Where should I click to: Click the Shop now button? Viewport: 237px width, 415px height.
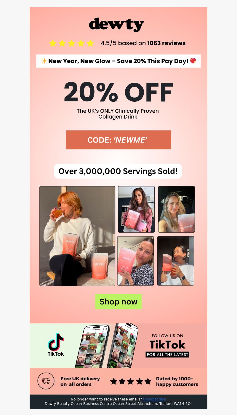click(118, 302)
